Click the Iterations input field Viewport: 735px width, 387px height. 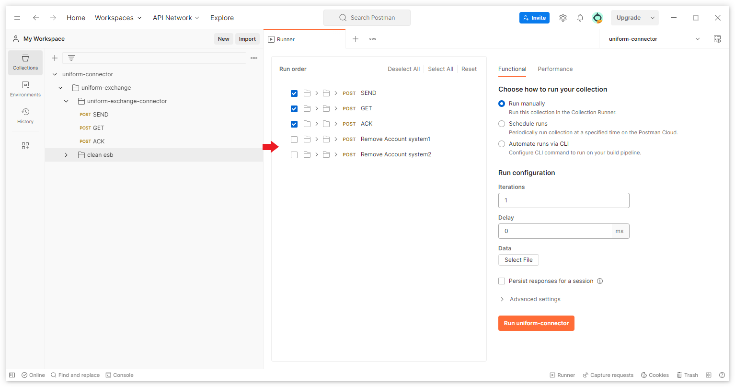pyautogui.click(x=563, y=200)
